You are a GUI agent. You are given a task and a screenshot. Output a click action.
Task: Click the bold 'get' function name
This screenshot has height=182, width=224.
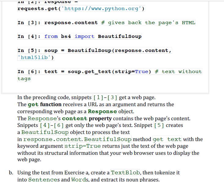tap(33, 105)
